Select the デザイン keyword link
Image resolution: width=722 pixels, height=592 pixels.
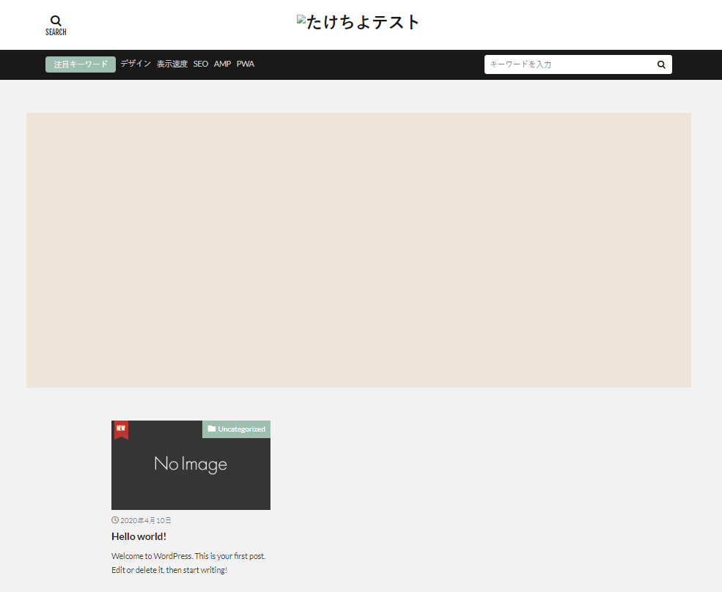[x=136, y=64]
